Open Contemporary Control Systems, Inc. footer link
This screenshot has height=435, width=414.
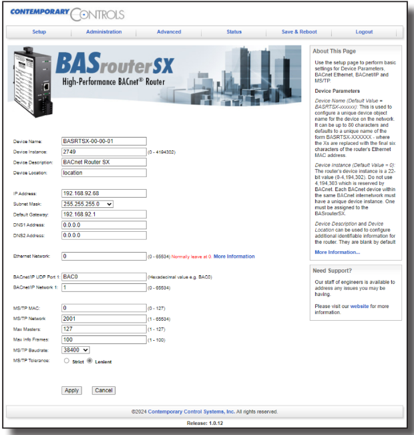point(191,412)
